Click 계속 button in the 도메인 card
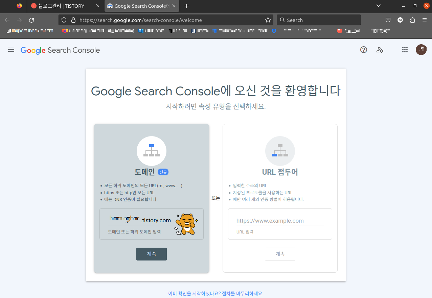 [x=152, y=254]
